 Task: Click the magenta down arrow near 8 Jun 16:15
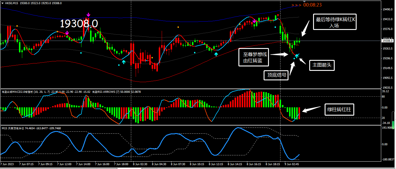pos(254,21)
